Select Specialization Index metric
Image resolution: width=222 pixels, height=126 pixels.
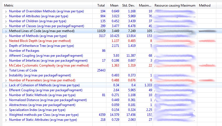point(37,110)
